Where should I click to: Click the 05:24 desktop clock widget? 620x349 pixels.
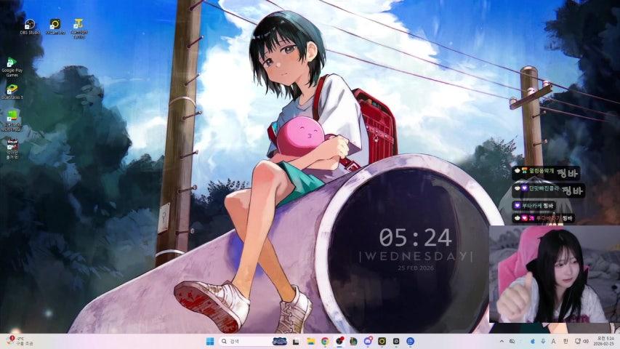[x=415, y=238]
